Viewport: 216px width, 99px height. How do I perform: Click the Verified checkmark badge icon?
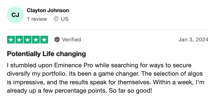(x=57, y=40)
